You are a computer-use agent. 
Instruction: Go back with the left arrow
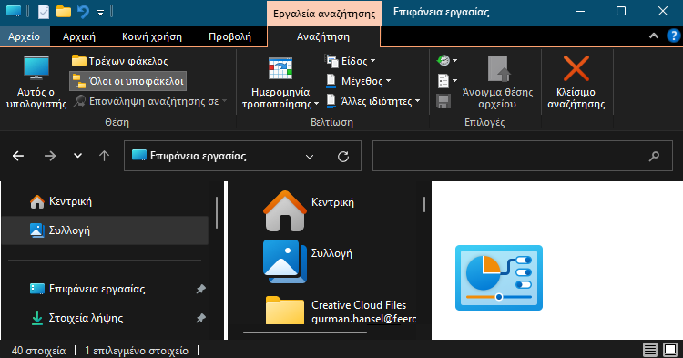click(18, 156)
